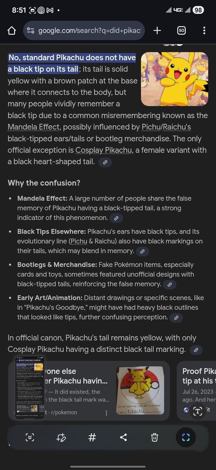Tap the Chrome home icon
This screenshot has width=216, height=470.
click(x=11, y=30)
